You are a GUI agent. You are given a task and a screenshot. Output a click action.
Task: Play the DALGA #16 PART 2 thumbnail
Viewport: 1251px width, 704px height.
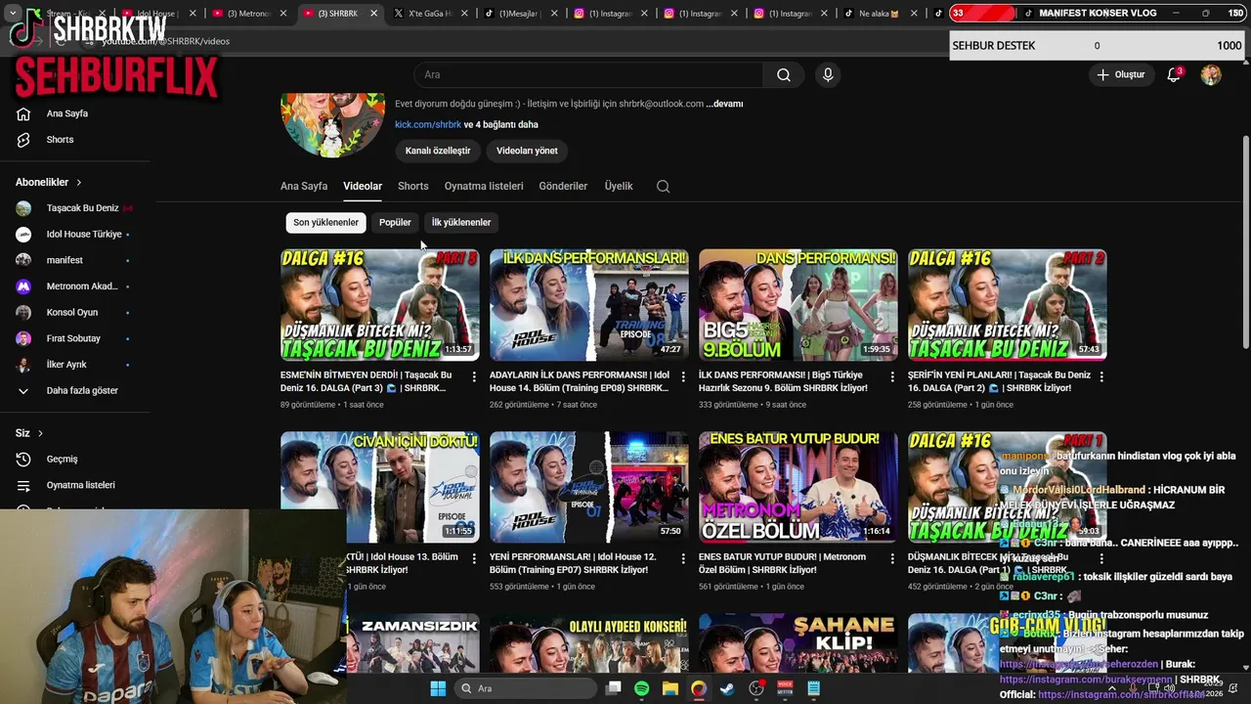1008,305
